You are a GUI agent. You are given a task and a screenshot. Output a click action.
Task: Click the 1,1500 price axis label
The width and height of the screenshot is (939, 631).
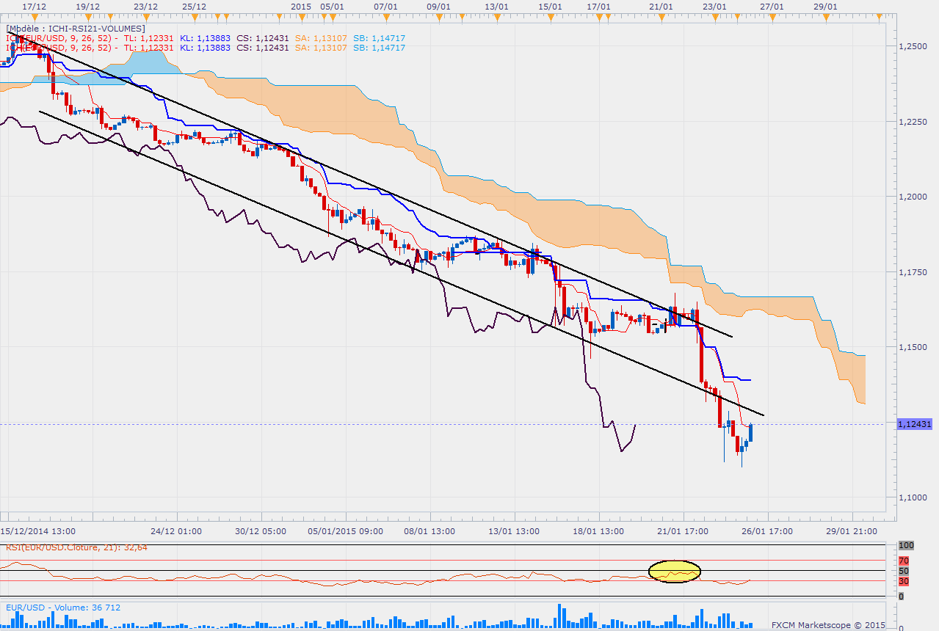[x=913, y=346]
